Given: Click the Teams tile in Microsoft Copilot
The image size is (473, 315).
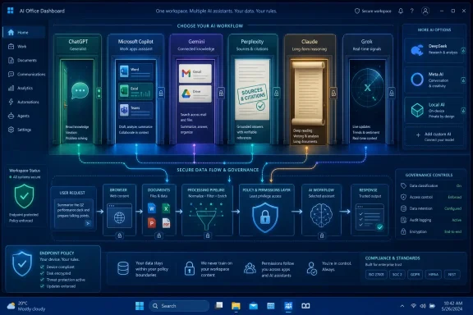Looking at the screenshot, I should point(135,110).
